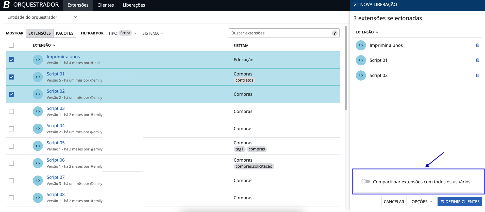The image size is (485, 212).
Task: Click the CANCELAR button
Action: (x=394, y=202)
